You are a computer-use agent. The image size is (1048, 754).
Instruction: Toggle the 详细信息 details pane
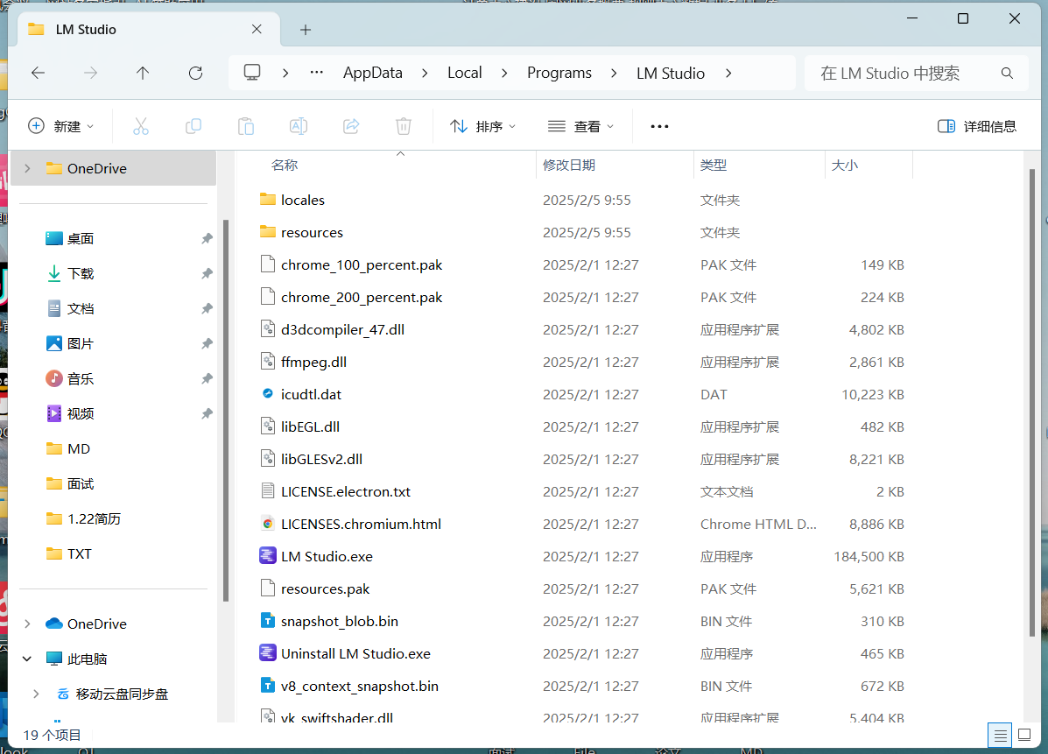point(977,126)
